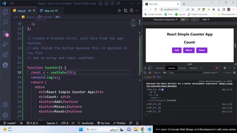Viewport: 237px width, 133px height.
Task: Split the editor to the right
Action: [131, 11]
